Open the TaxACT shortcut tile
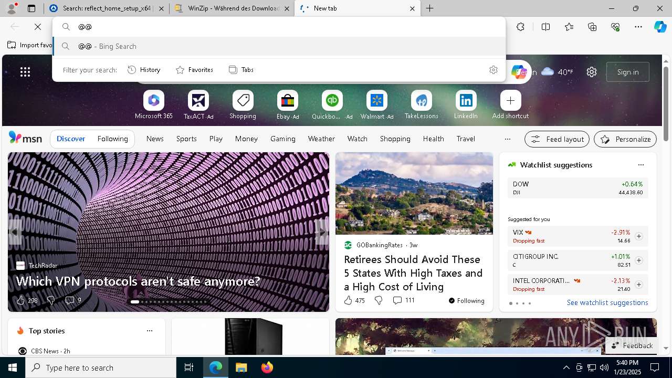 198,105
